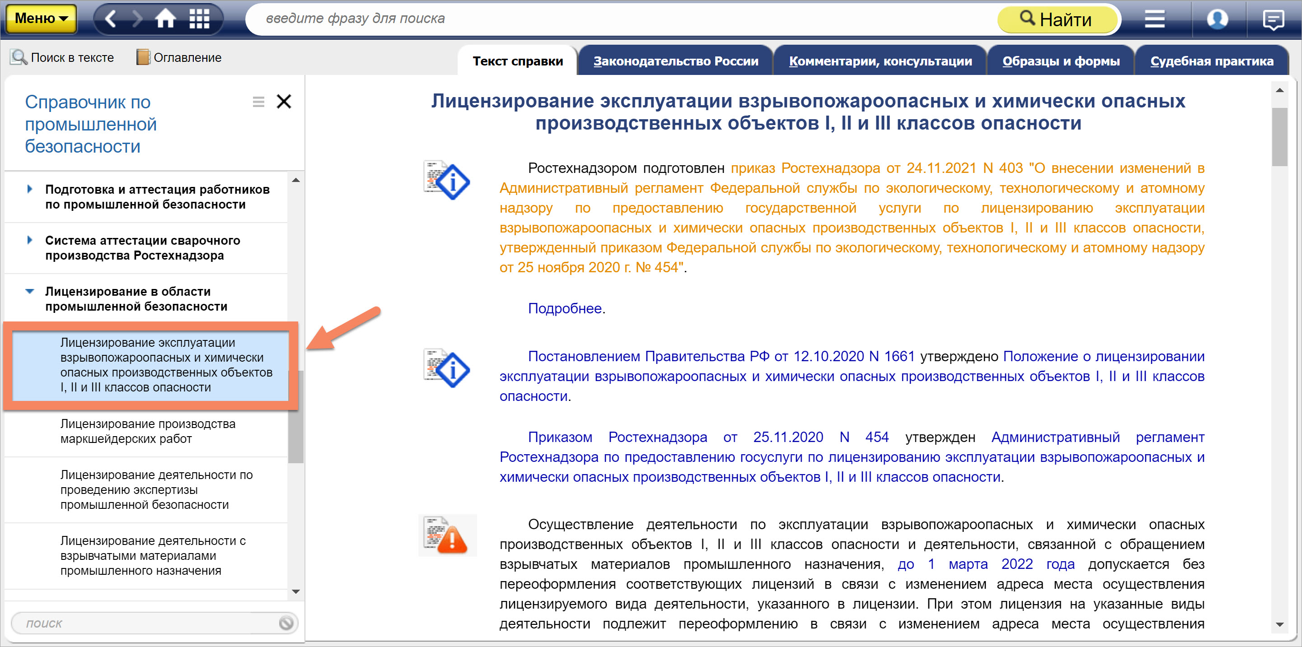Click the main document vertical scrollbar thumb
This screenshot has height=647, width=1302.
1279,136
